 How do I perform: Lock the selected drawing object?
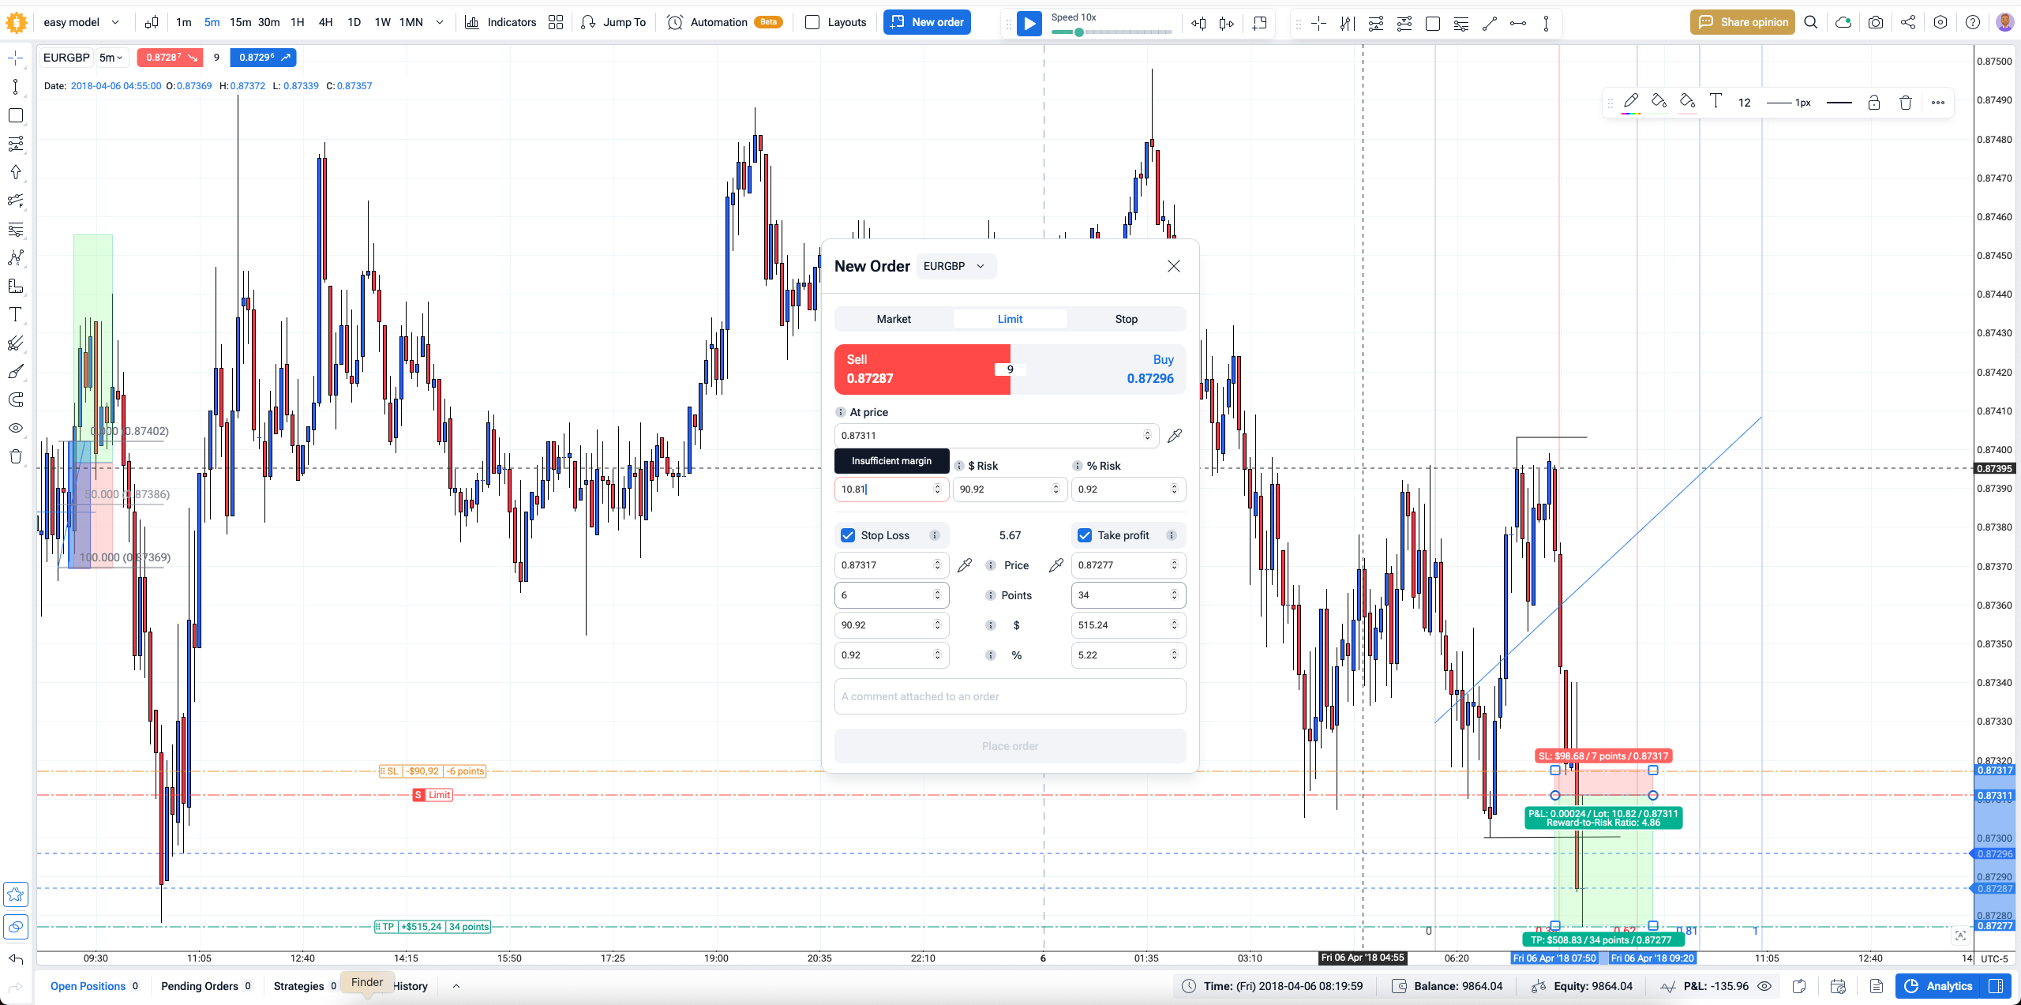click(x=1874, y=103)
